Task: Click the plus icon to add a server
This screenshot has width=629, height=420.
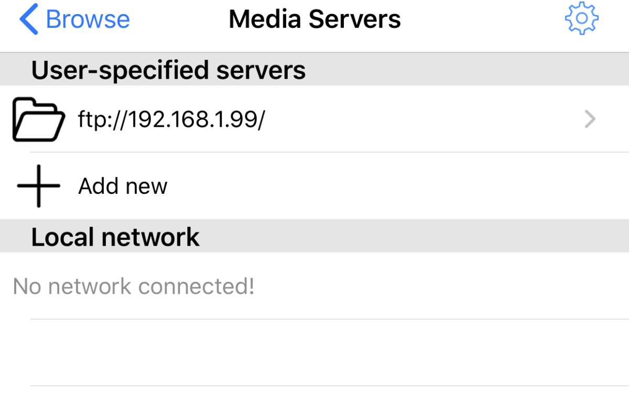Action: pyautogui.click(x=38, y=186)
